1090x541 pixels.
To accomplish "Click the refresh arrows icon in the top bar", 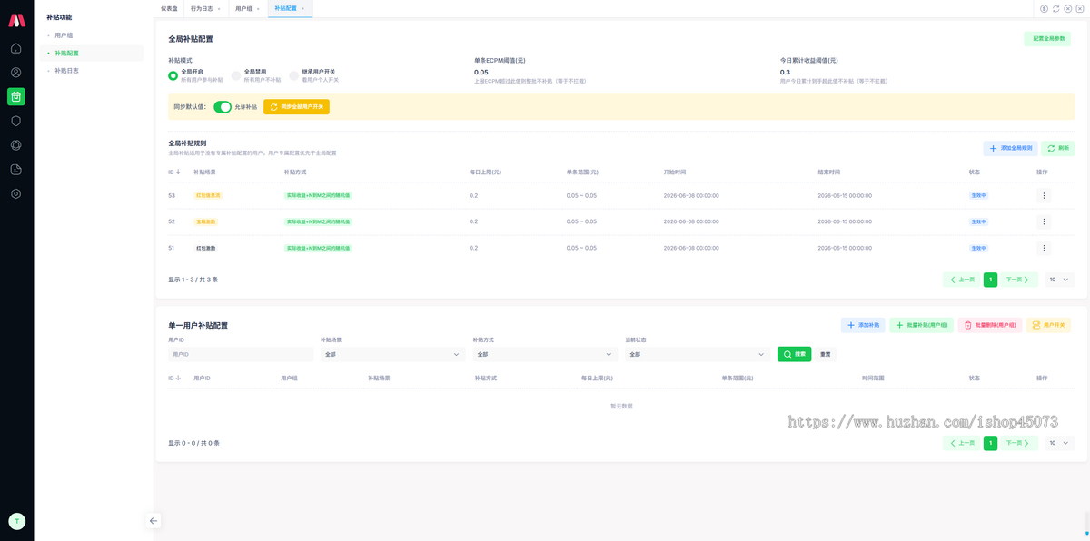I will [1056, 8].
